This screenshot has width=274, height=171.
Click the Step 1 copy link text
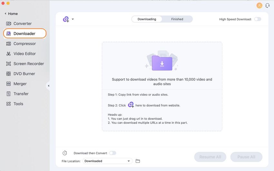[x=138, y=95]
